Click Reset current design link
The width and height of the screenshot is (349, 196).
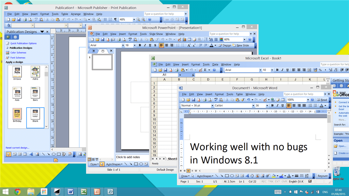[x=17, y=148]
